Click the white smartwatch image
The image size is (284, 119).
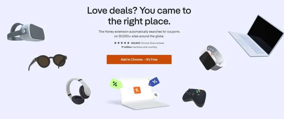click(211, 58)
